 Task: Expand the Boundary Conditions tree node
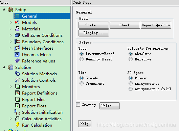(10, 42)
